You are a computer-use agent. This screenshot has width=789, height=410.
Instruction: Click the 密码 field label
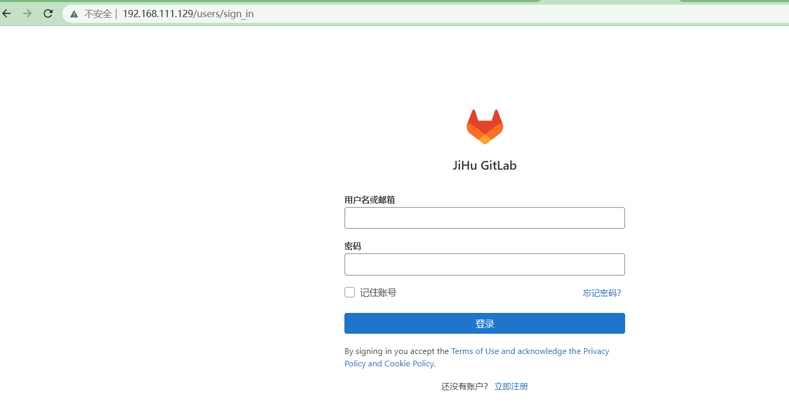[x=353, y=246]
